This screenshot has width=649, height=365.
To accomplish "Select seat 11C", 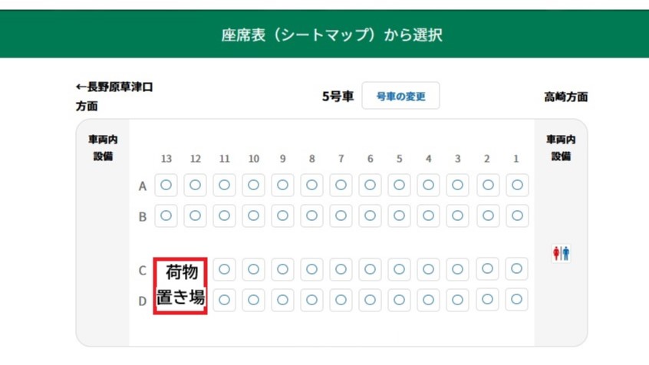I will click(224, 269).
